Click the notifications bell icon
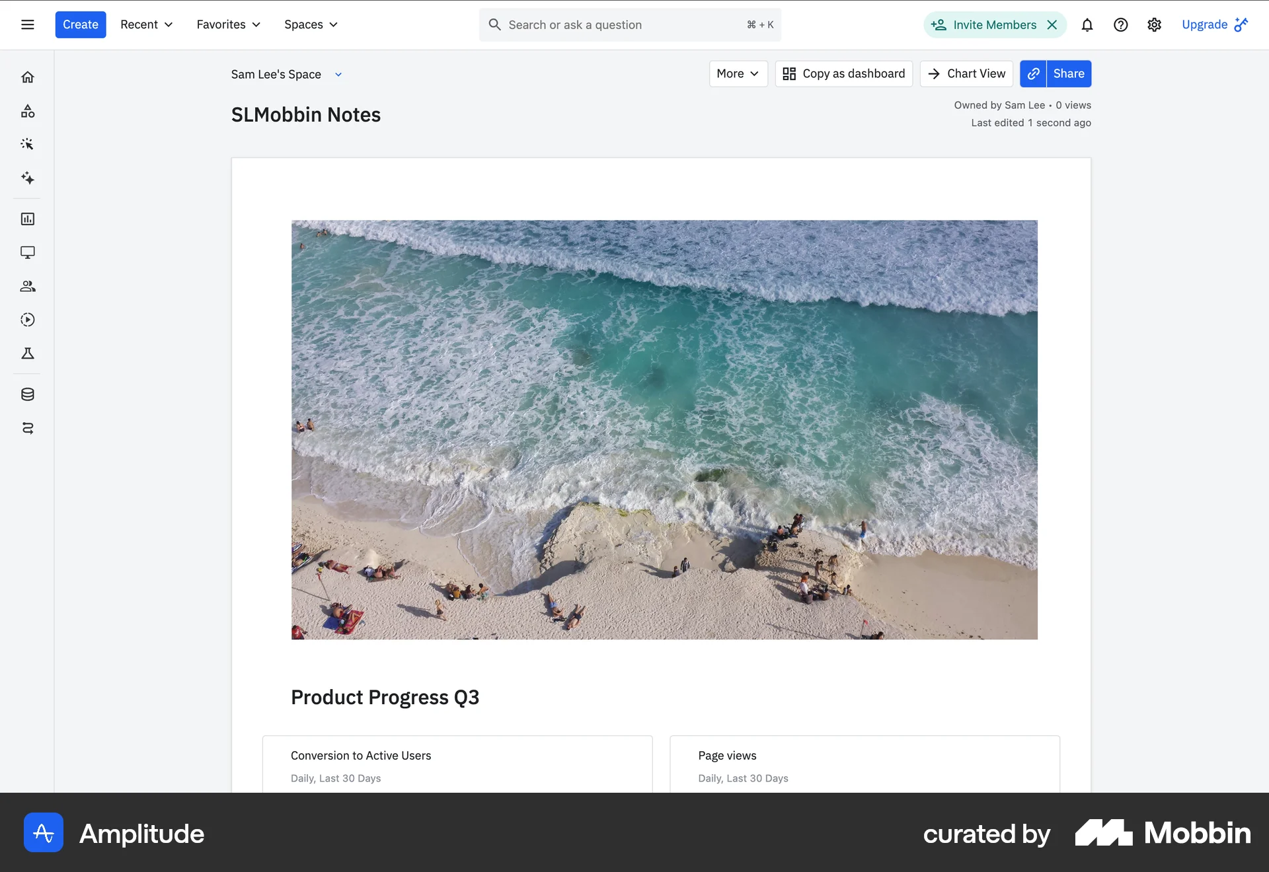Image resolution: width=1269 pixels, height=872 pixels. point(1087,24)
